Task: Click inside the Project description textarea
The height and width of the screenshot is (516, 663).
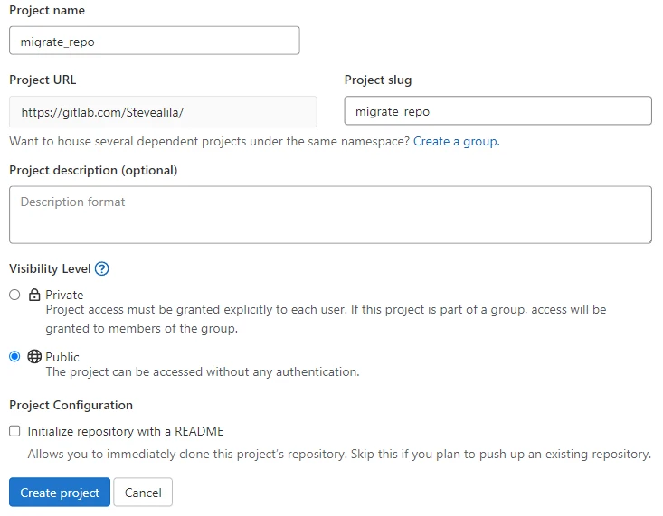Action: click(x=330, y=215)
